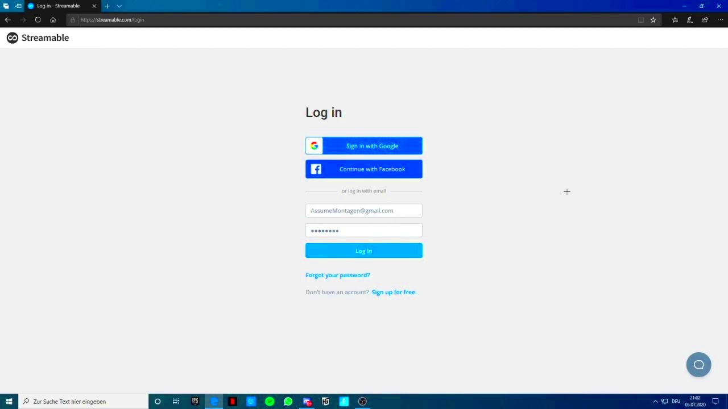
Task: Open network status tray icon
Action: tap(664, 402)
